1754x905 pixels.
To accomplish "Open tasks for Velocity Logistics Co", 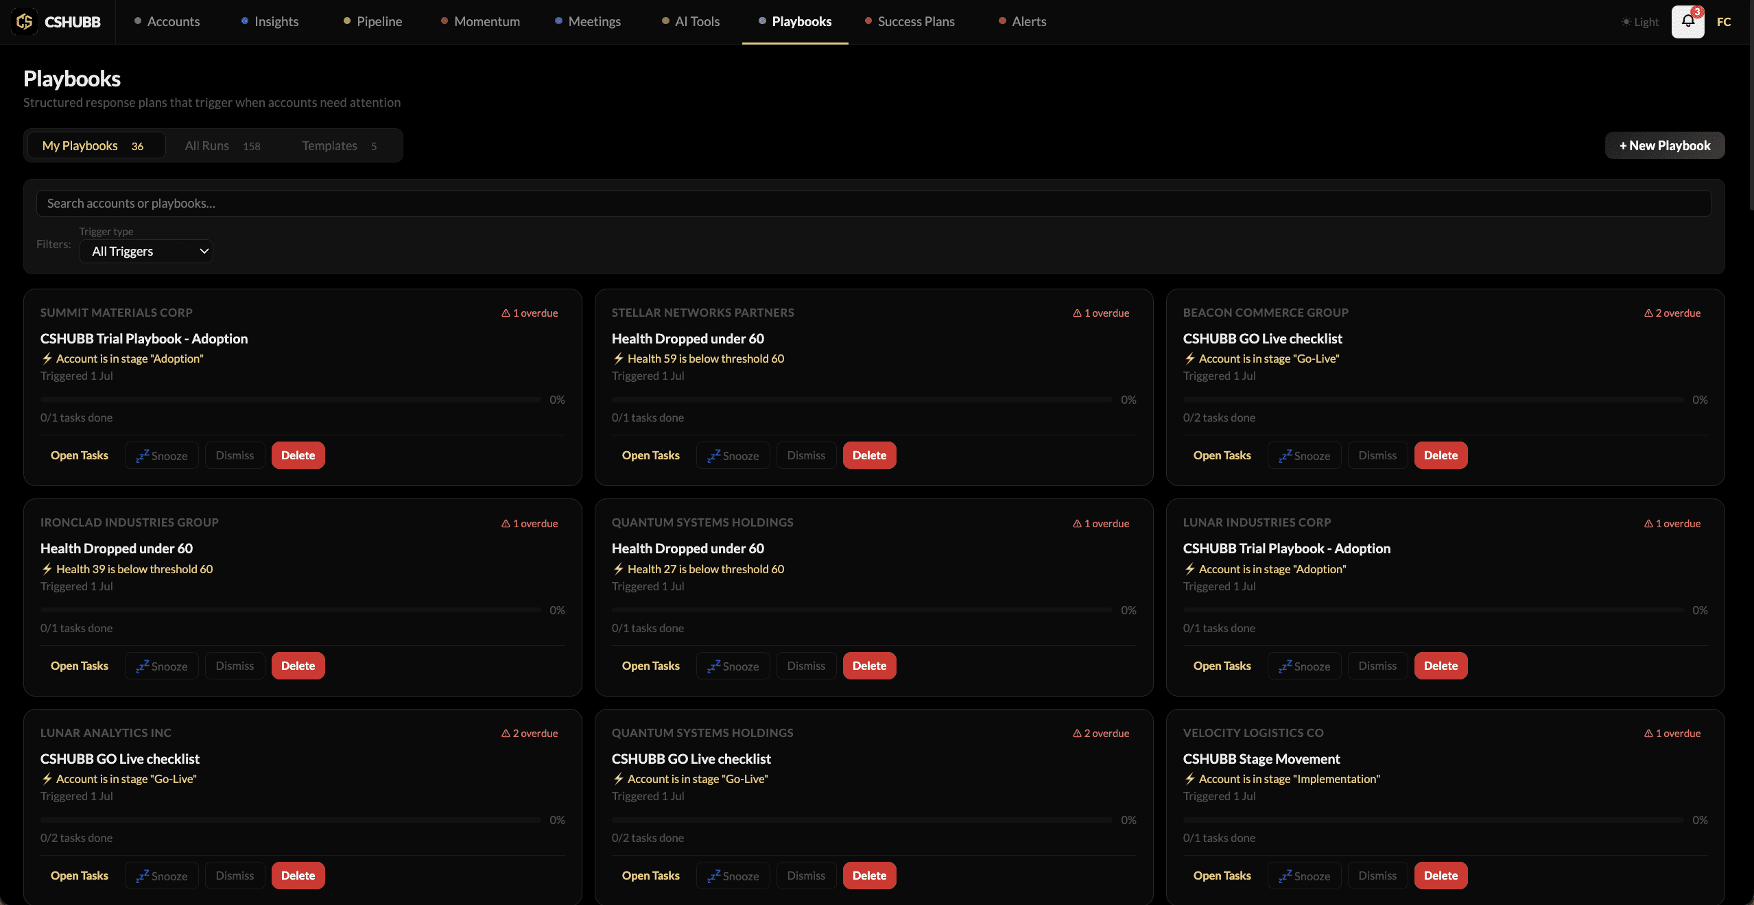I will click(1222, 876).
